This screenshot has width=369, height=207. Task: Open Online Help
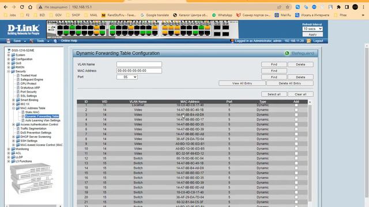(x=69, y=41)
